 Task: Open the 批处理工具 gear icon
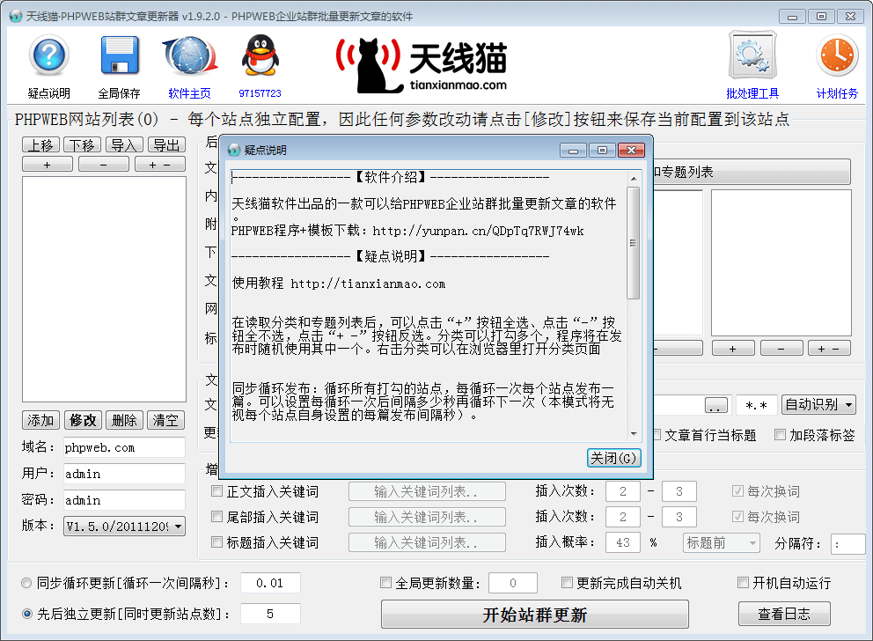(x=752, y=55)
